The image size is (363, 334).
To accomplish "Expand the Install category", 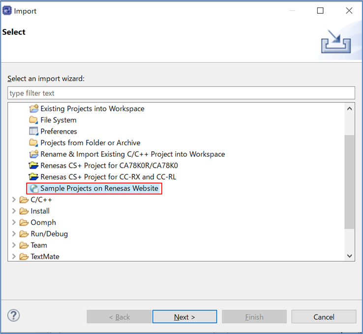I will pos(14,211).
